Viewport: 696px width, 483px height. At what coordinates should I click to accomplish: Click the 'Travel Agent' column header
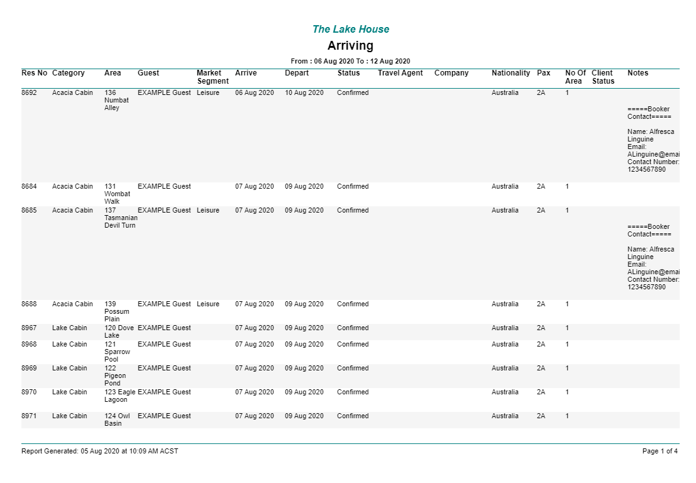tap(400, 73)
